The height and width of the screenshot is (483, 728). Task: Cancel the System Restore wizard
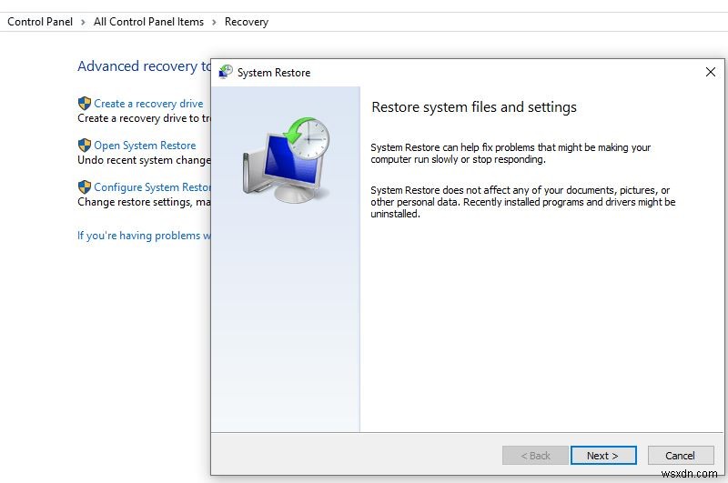[680, 456]
